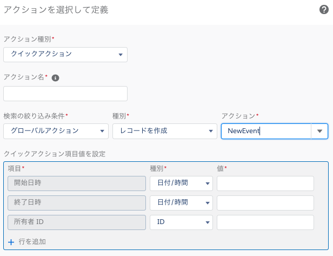This screenshot has width=333, height=256.
Task: Select the disabled 終了日時 field box
Action: (x=77, y=203)
